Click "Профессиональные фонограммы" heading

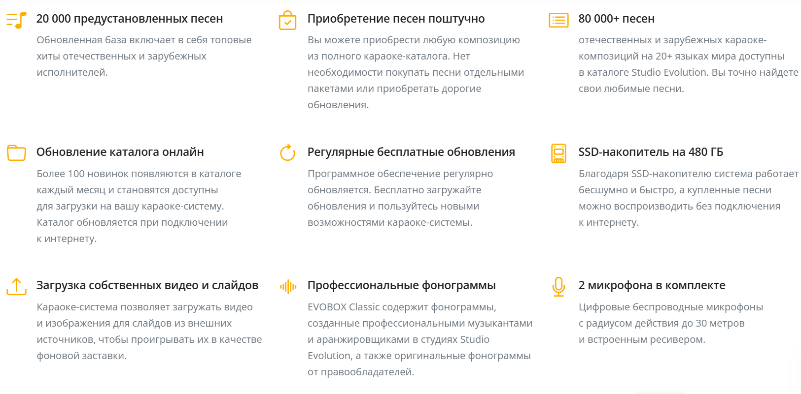point(401,285)
